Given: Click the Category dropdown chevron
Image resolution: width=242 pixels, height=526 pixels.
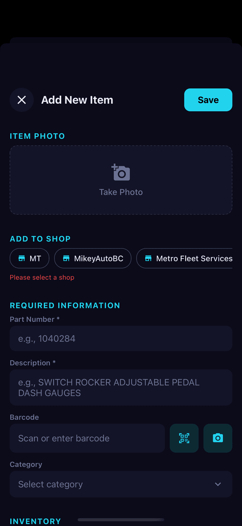Looking at the screenshot, I should (218, 484).
